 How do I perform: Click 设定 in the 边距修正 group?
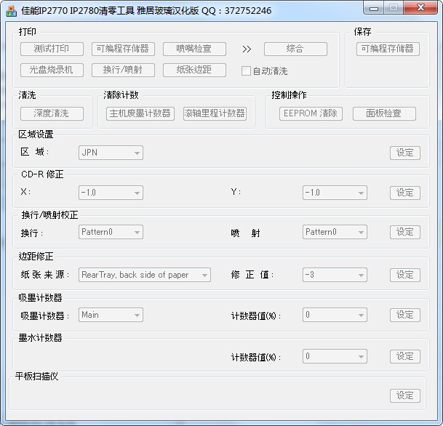405,275
